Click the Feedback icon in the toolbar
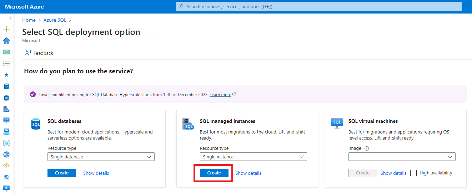The width and height of the screenshot is (472, 194). click(28, 53)
